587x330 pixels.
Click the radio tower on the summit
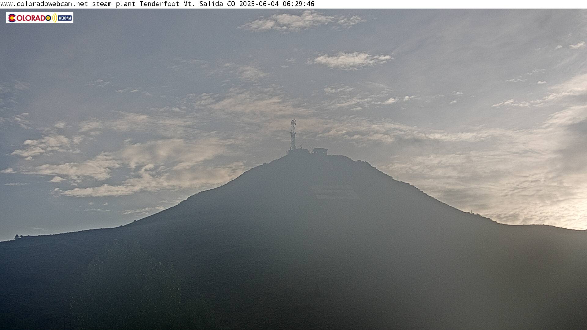(293, 134)
